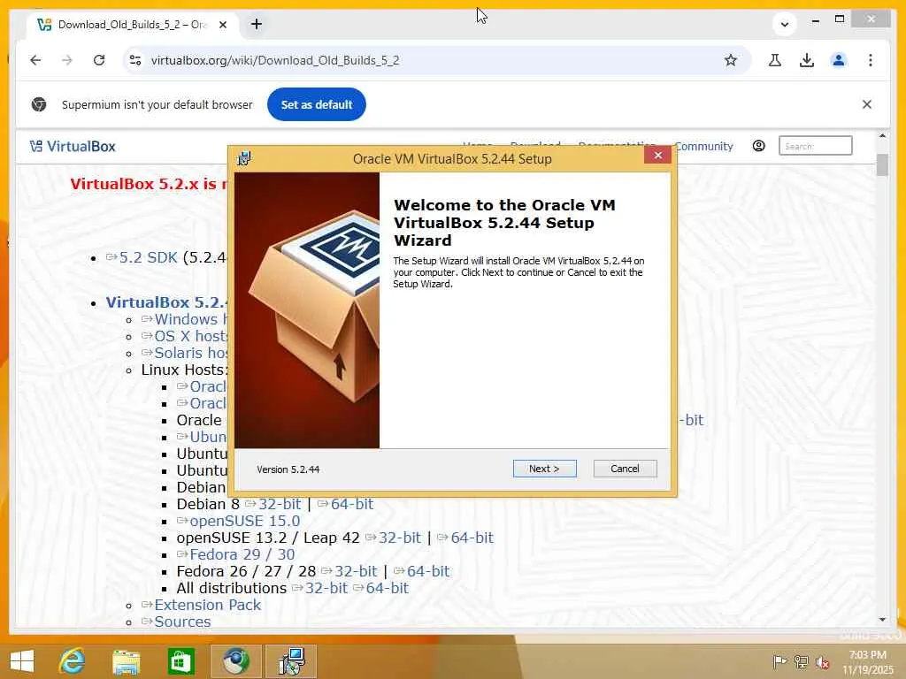Image resolution: width=906 pixels, height=679 pixels.
Task: Click Next in the setup wizard
Action: pos(544,469)
